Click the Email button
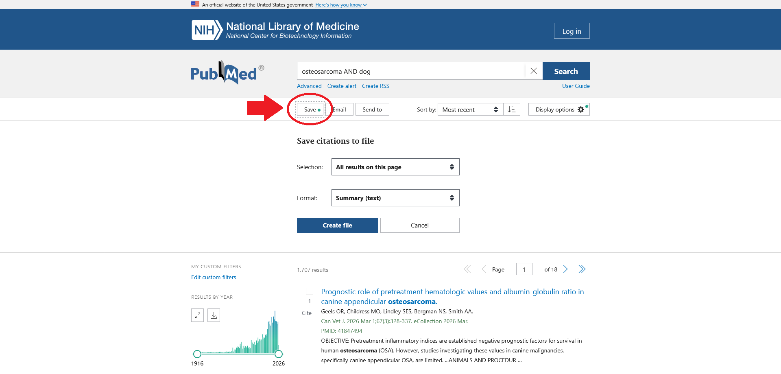The height and width of the screenshot is (374, 781). pos(339,109)
